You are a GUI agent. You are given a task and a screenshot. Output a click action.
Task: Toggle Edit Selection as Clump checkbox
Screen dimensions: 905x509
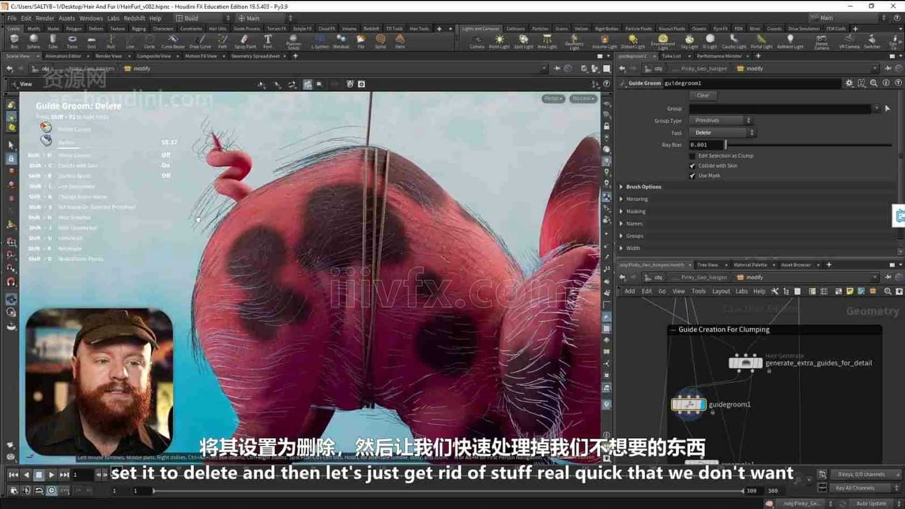tap(692, 156)
